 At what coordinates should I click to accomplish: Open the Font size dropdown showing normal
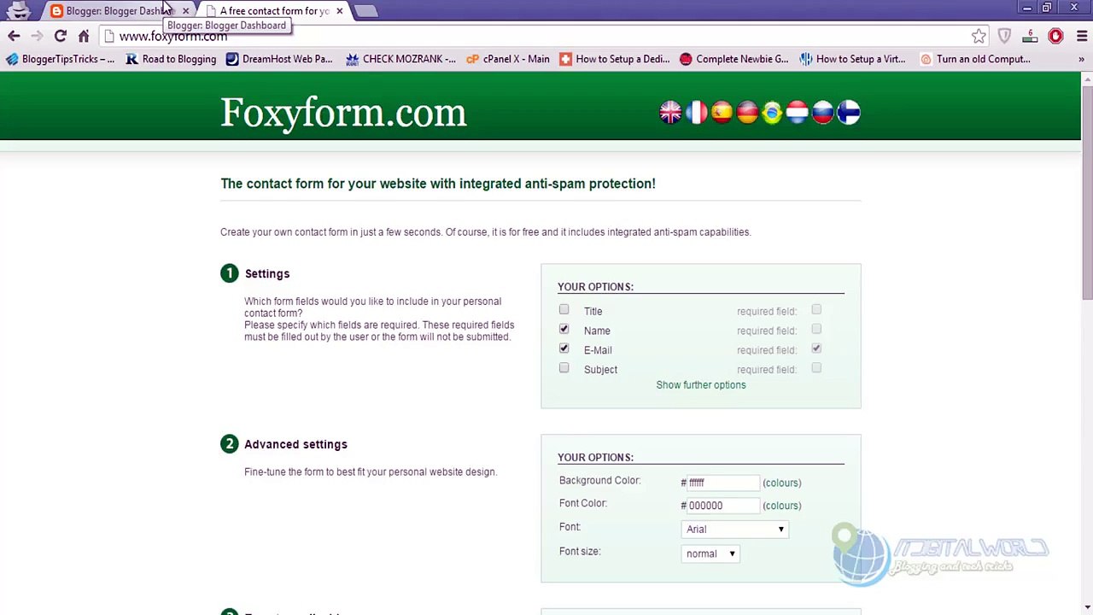pyautogui.click(x=710, y=553)
